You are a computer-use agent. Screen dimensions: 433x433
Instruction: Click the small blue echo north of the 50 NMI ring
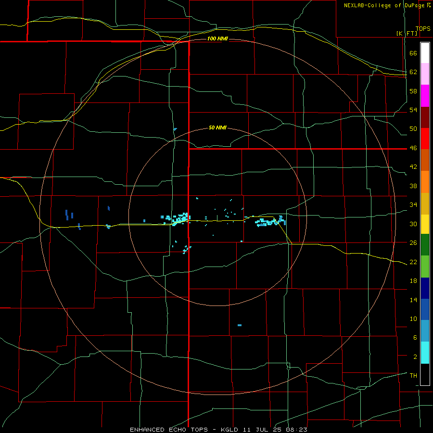click(175, 129)
